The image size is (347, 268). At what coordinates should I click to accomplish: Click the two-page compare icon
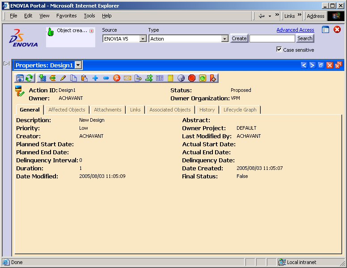(x=160, y=78)
